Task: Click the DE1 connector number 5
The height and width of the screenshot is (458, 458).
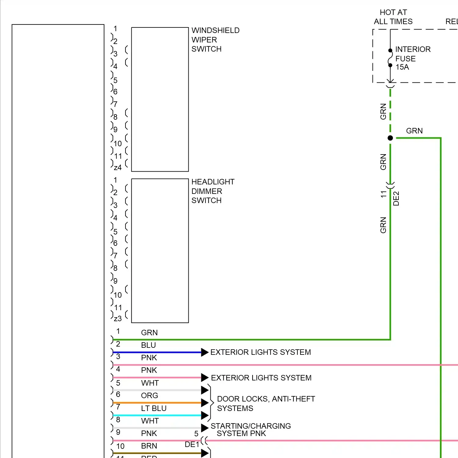Action: tap(196, 434)
